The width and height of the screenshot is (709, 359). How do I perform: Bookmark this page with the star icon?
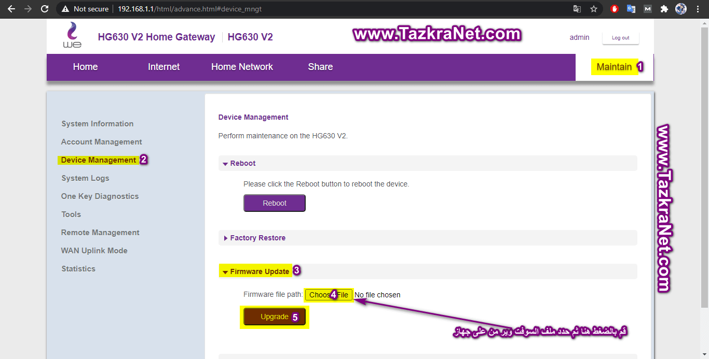[594, 9]
